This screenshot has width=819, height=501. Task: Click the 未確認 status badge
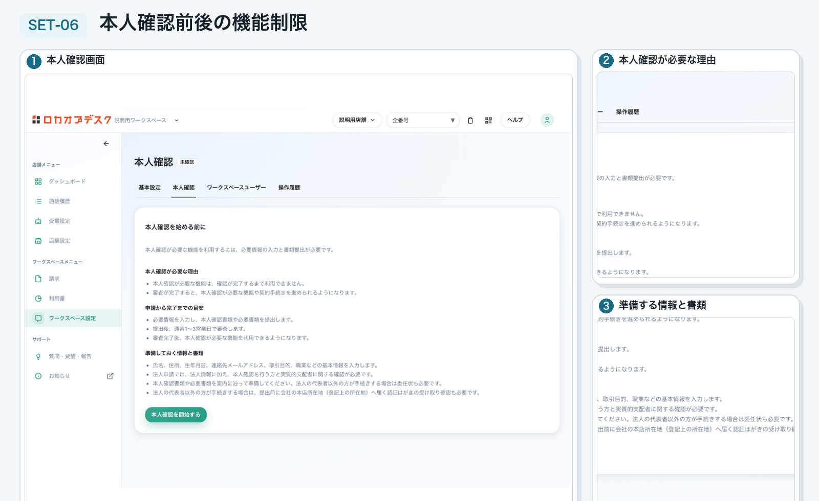[187, 162]
